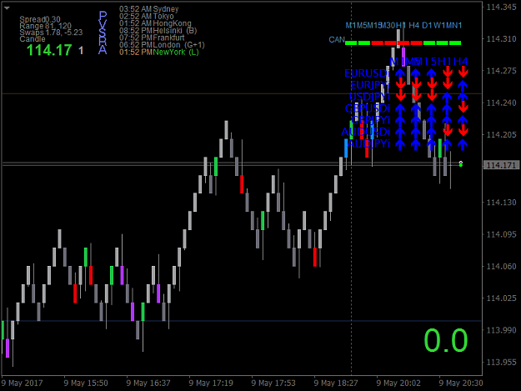Select the GBPJPYi symbol label
Viewport: 521px width, 391px height.
[x=370, y=120]
